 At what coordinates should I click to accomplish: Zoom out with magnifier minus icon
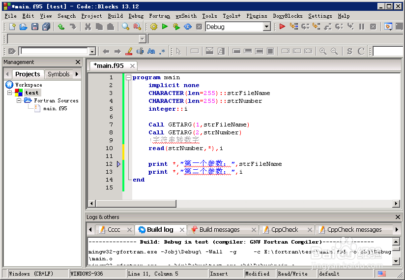[334, 51]
